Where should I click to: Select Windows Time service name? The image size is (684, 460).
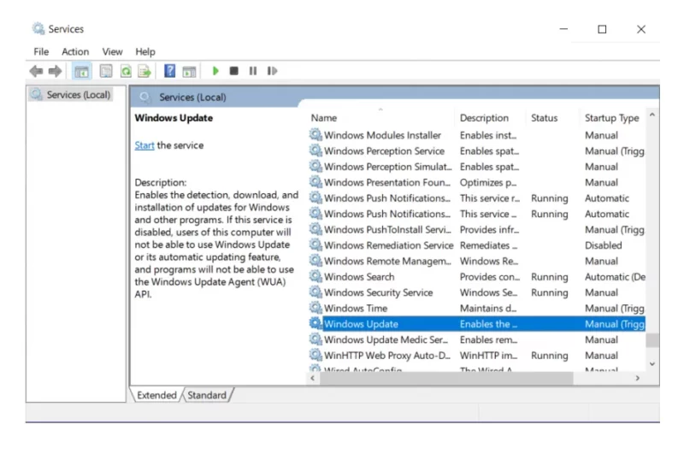[x=356, y=308]
